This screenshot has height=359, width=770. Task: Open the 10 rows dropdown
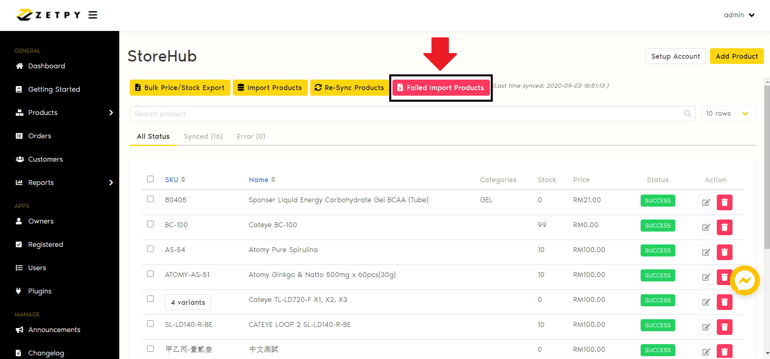click(728, 114)
